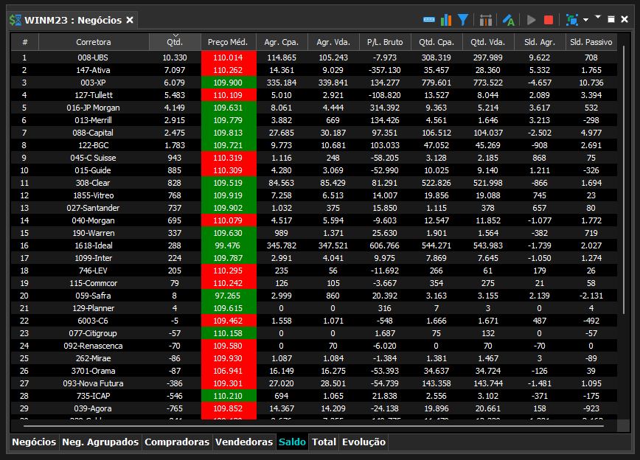Click the 10.736 Sld. Passivo value
The width and height of the screenshot is (640, 460).
[591, 83]
